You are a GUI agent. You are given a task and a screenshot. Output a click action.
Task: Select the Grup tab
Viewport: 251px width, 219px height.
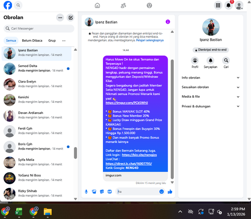click(52, 41)
